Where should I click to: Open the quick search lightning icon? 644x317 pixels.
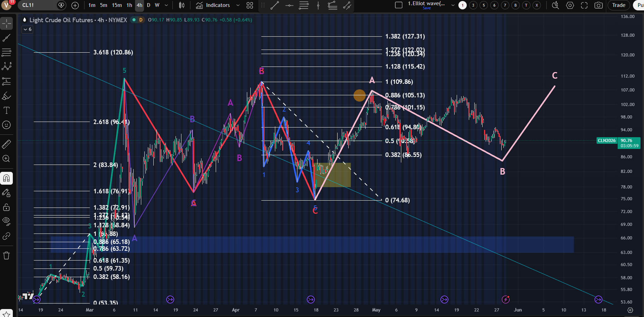(x=555, y=5)
